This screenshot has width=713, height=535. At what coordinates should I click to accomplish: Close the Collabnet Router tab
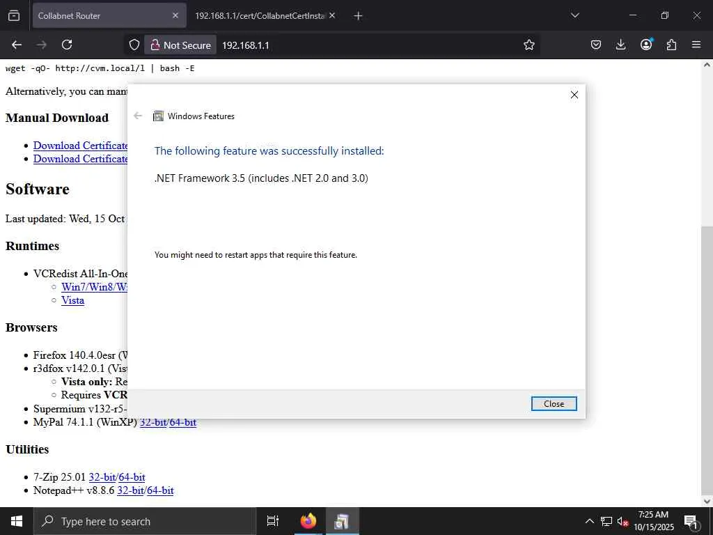[175, 15]
